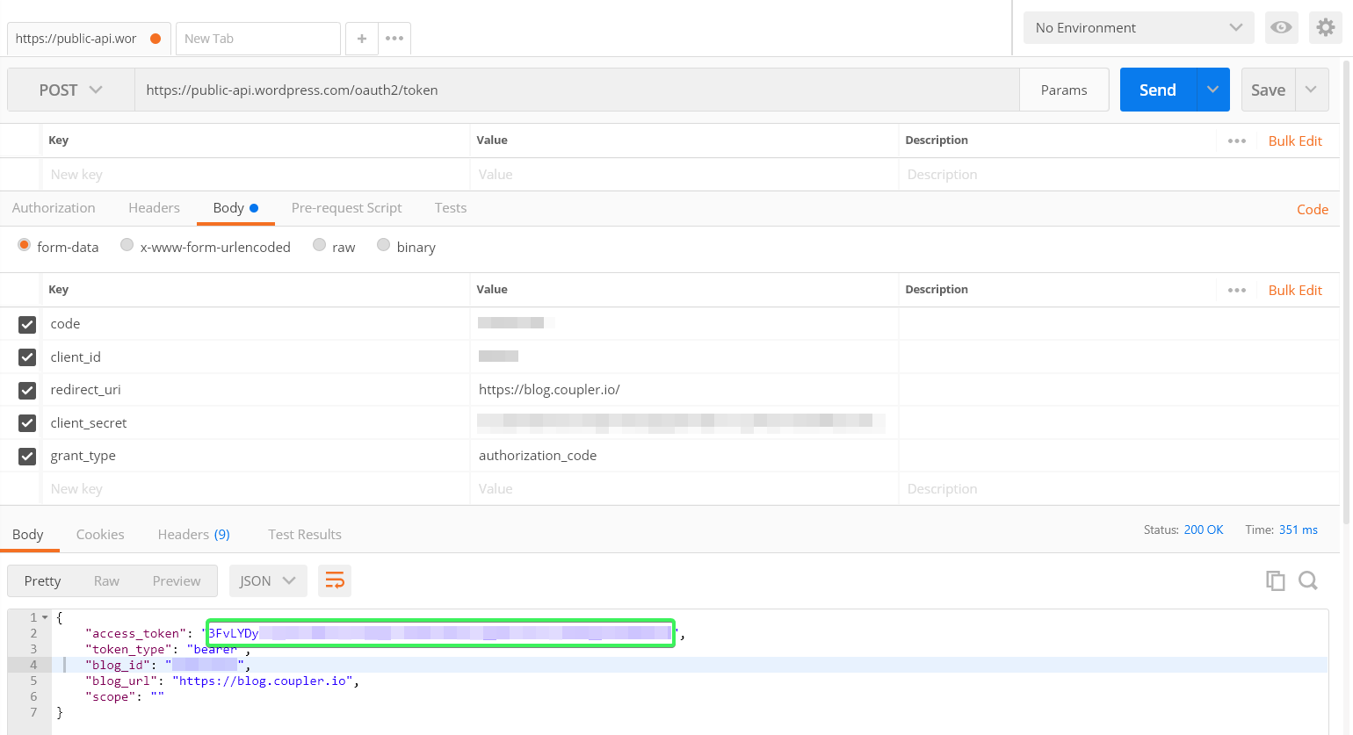1353x735 pixels.
Task: Switch to the Headers (9) response tab
Action: [x=193, y=534]
